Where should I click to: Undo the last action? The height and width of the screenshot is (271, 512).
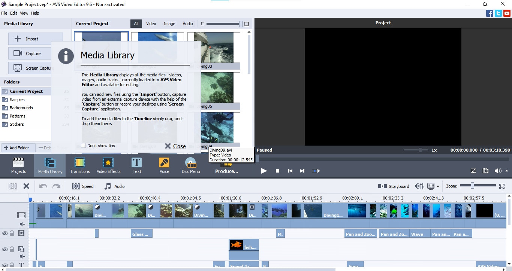[43, 186]
